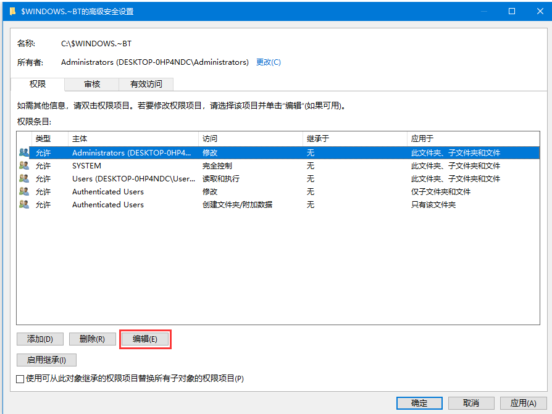Click the 应用(A) button
This screenshot has width=552, height=414.
pos(522,403)
